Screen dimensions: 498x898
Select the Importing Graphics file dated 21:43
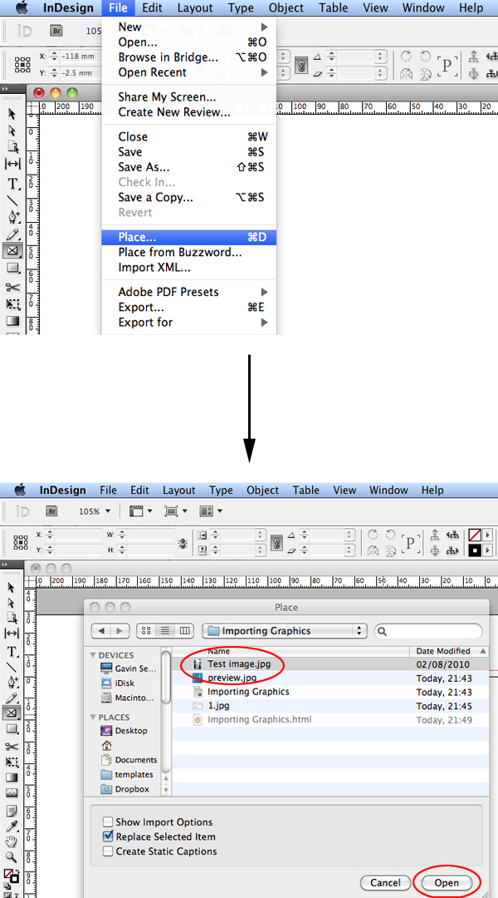(330, 692)
